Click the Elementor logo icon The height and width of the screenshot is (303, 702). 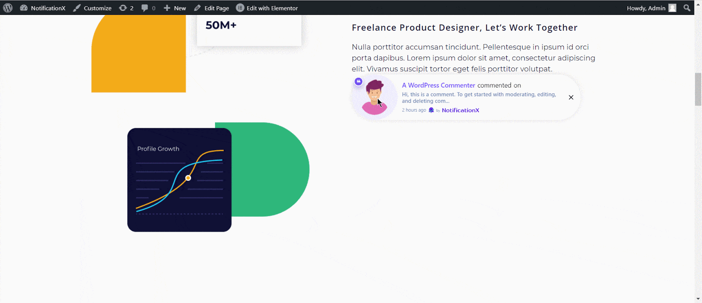[240, 8]
